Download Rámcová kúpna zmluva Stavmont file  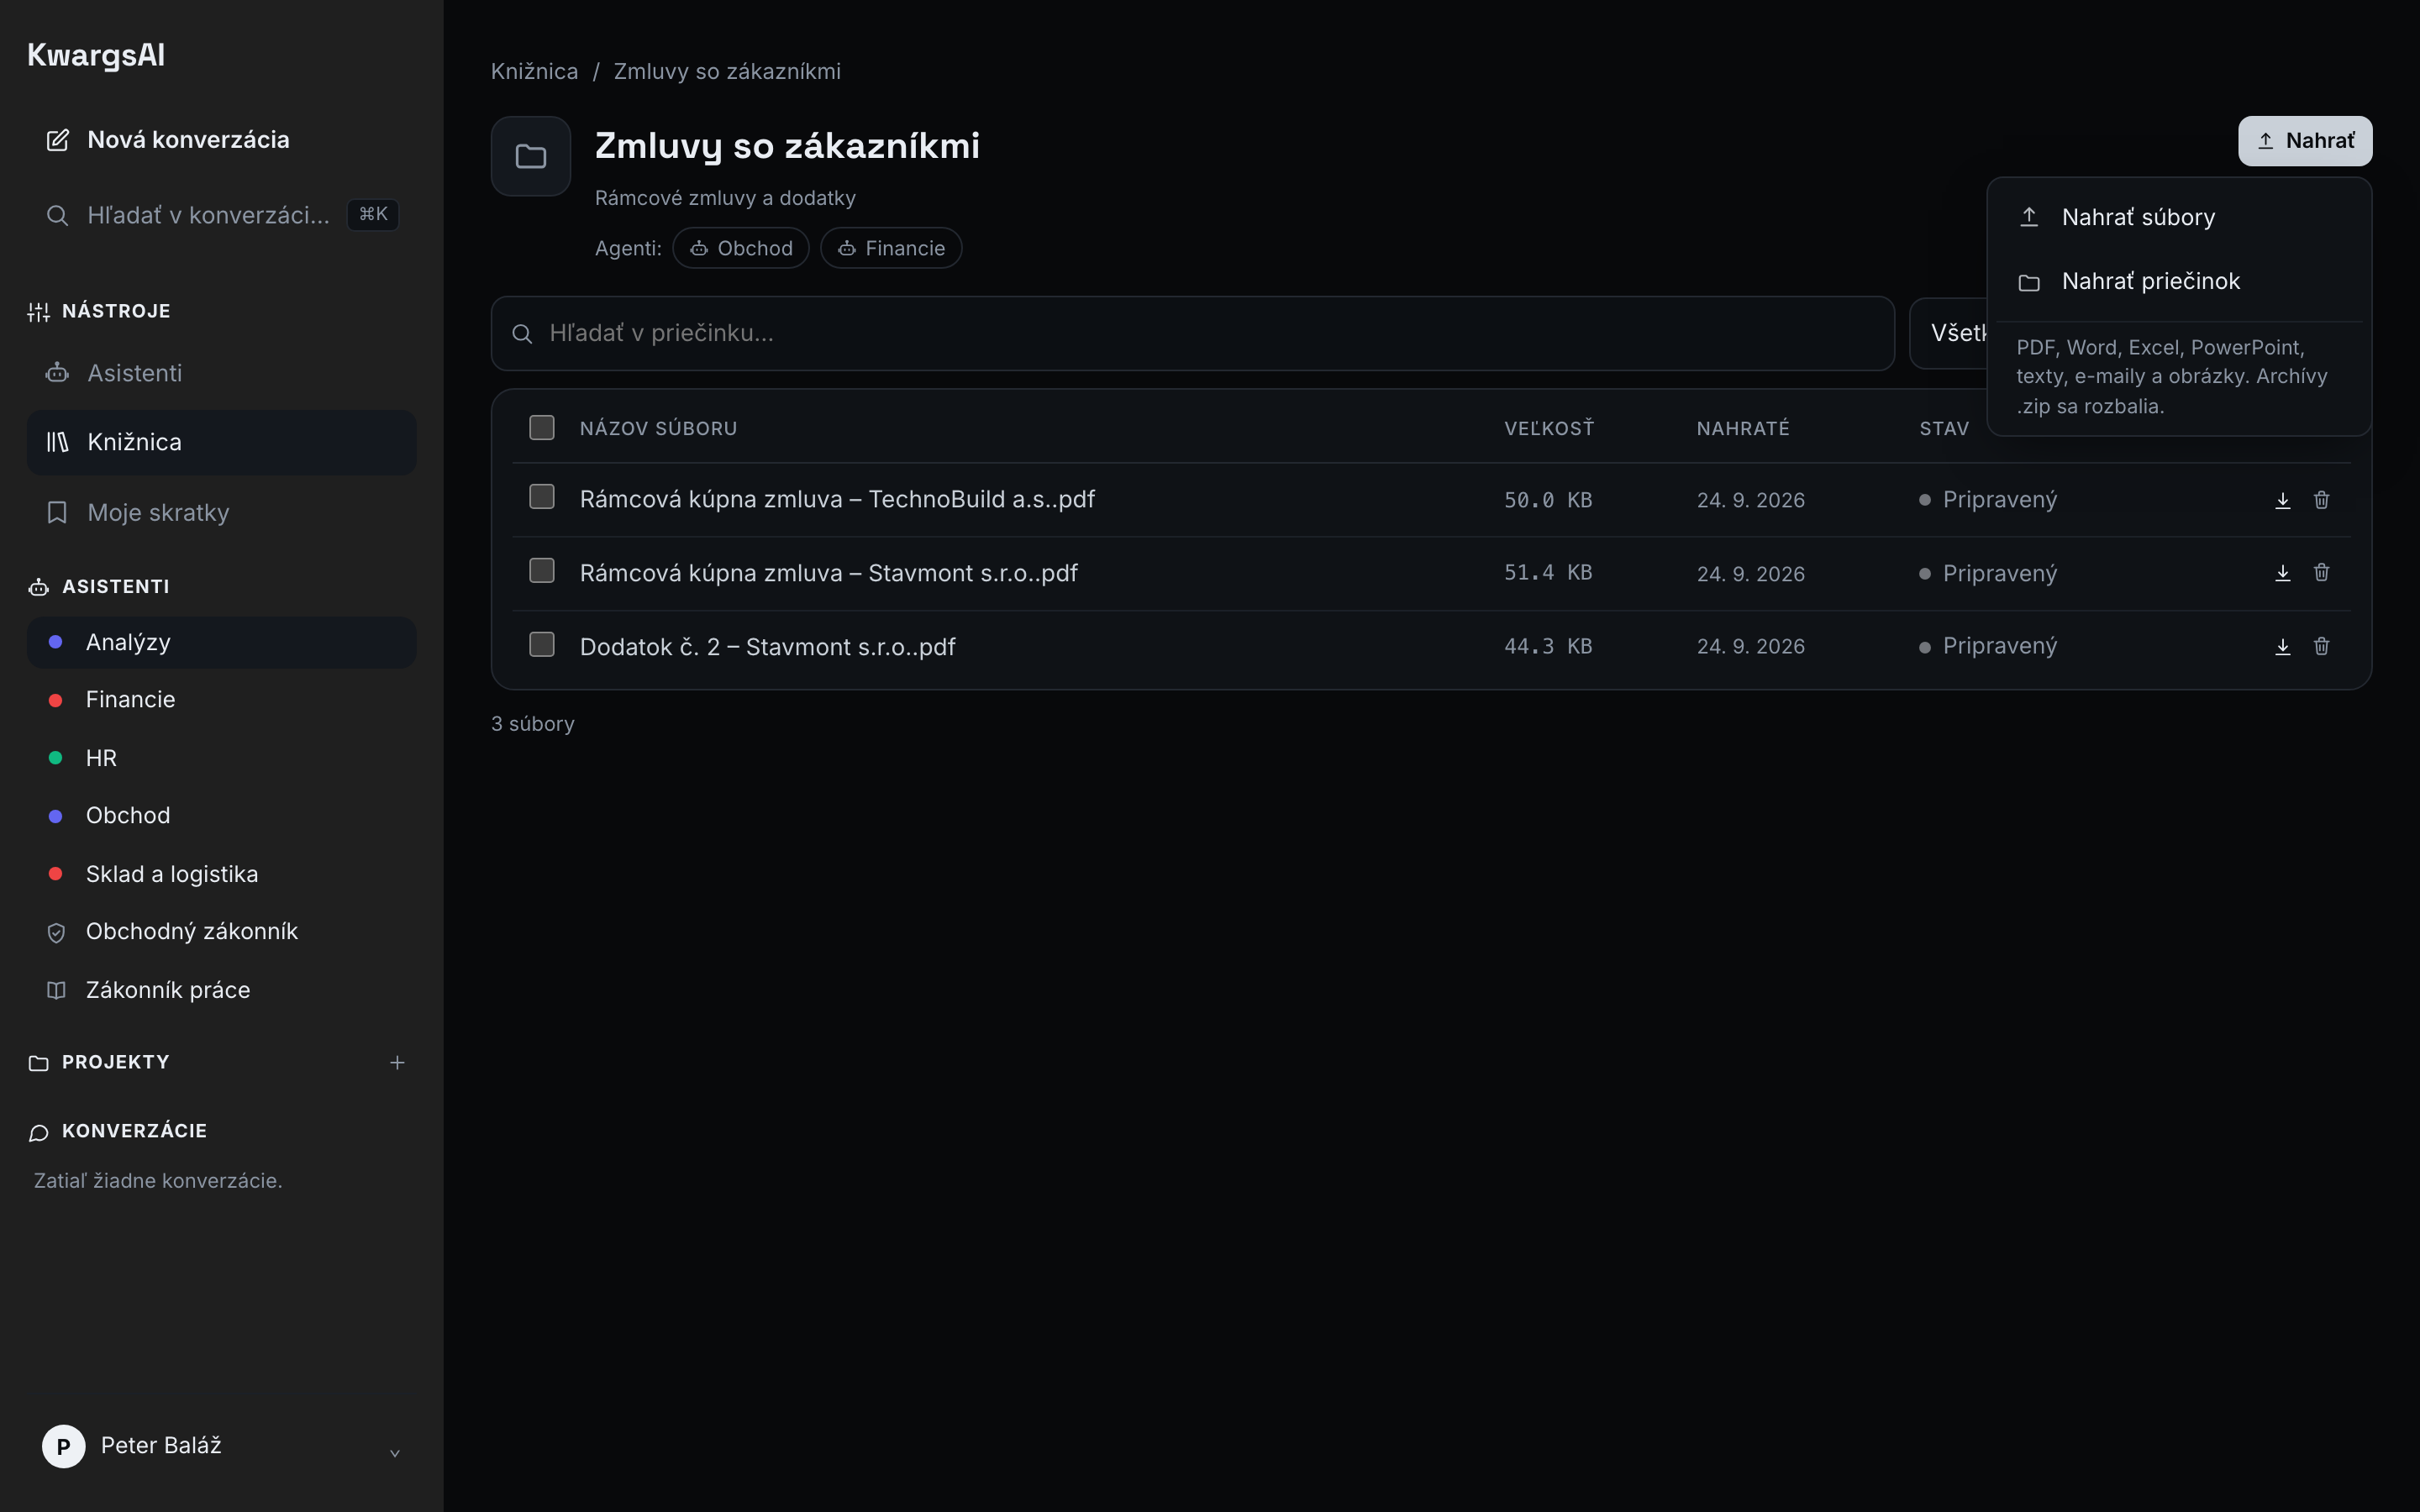(x=2282, y=573)
